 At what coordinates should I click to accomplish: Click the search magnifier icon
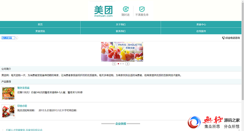(x=16, y=38)
